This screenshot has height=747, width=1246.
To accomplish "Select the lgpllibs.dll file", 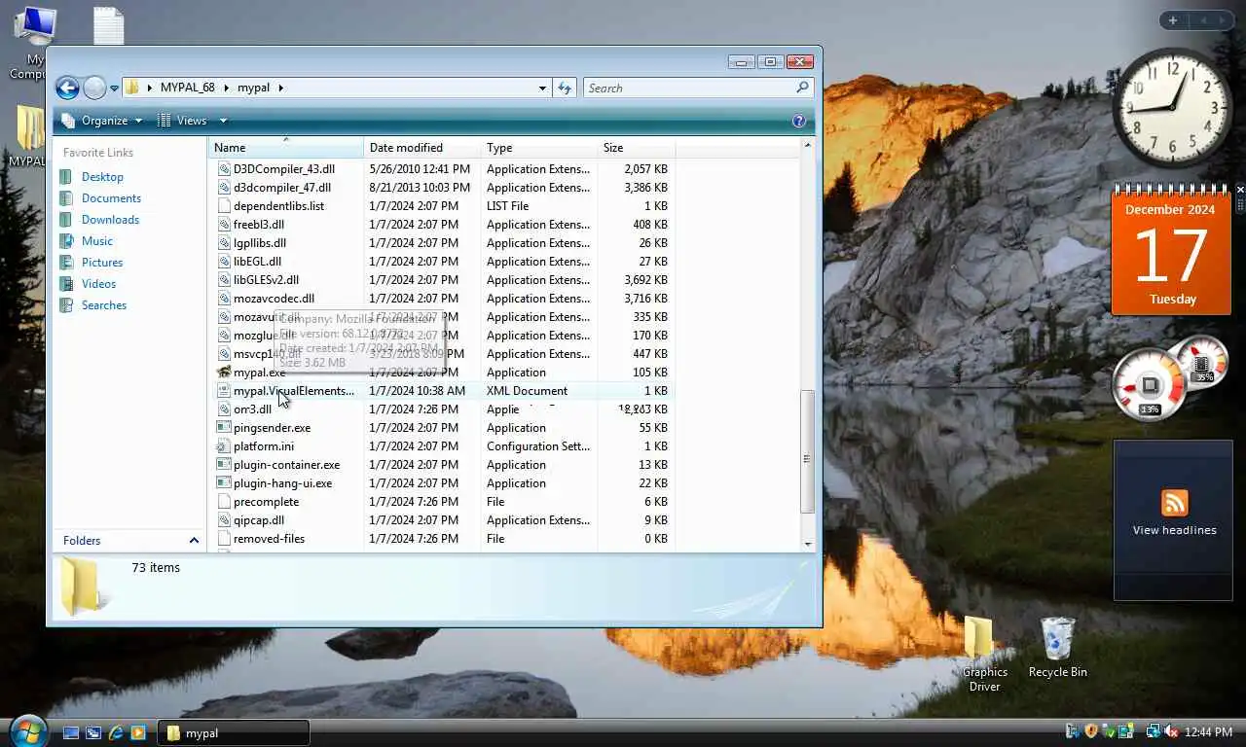I will coord(260,243).
